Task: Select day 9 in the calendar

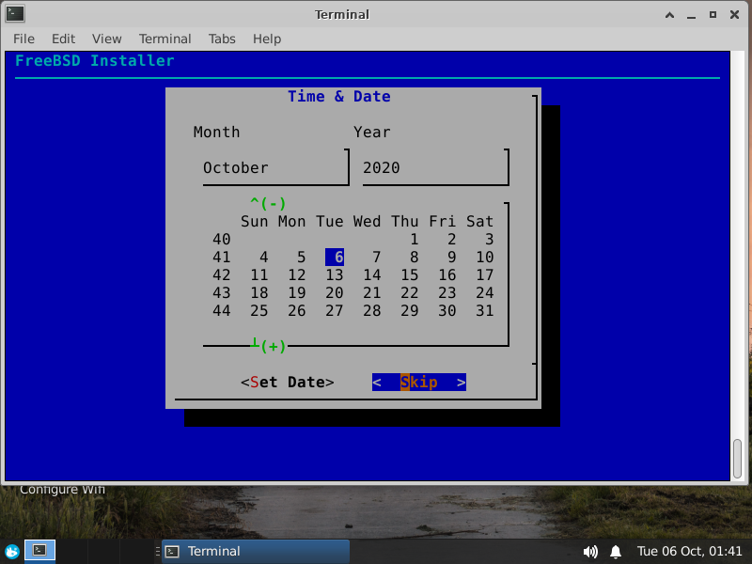Action: coord(452,257)
